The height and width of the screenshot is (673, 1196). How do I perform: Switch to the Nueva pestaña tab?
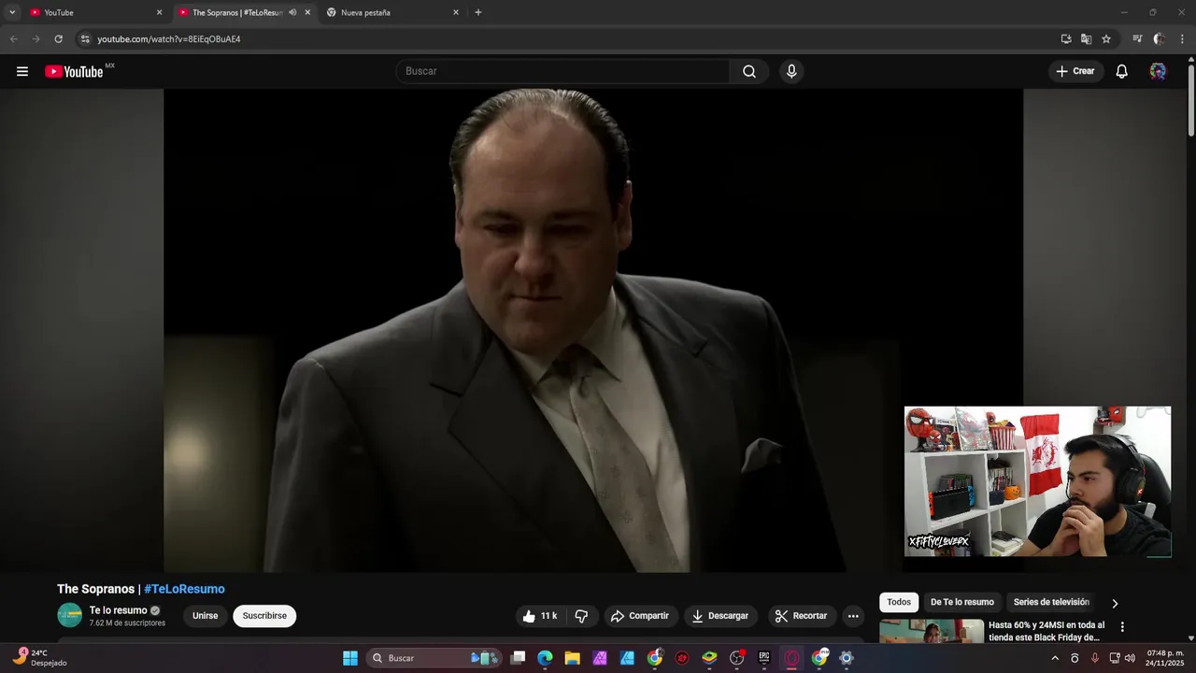click(x=392, y=12)
